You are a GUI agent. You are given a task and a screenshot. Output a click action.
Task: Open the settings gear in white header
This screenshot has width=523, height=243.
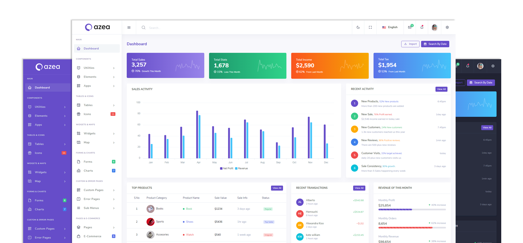point(447,27)
